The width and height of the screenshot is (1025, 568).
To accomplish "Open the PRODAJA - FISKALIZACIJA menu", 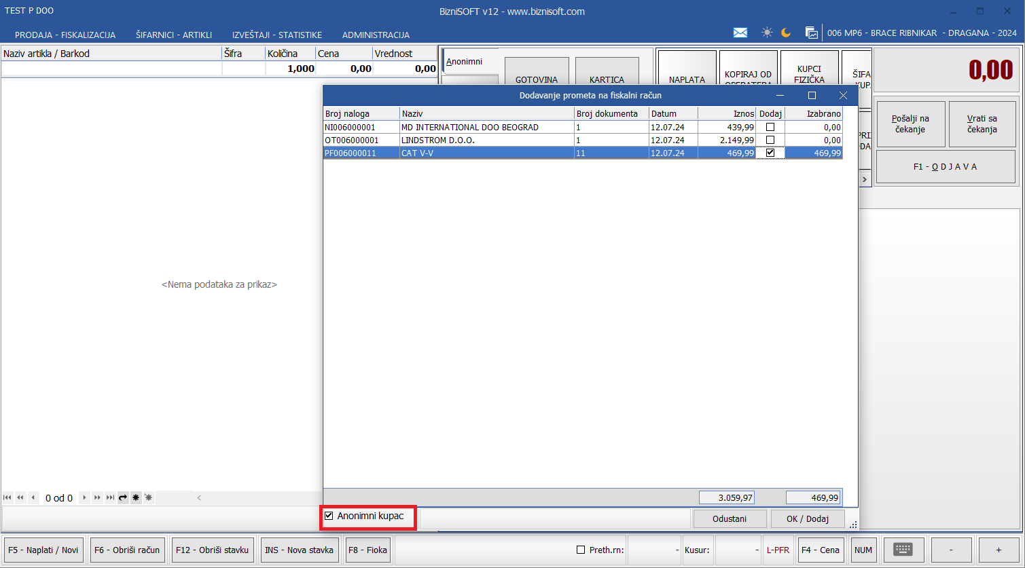I will click(x=65, y=35).
